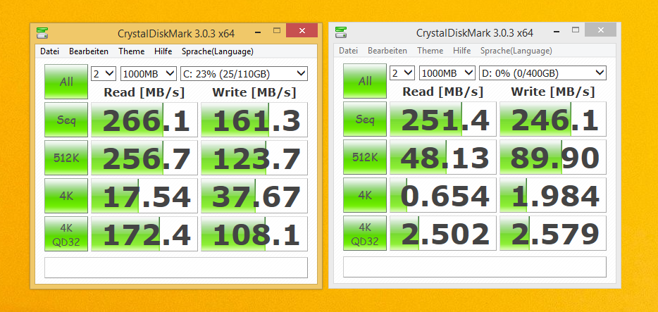Run Seq test in left window
Screen dimensions: 658x312
pos(66,120)
